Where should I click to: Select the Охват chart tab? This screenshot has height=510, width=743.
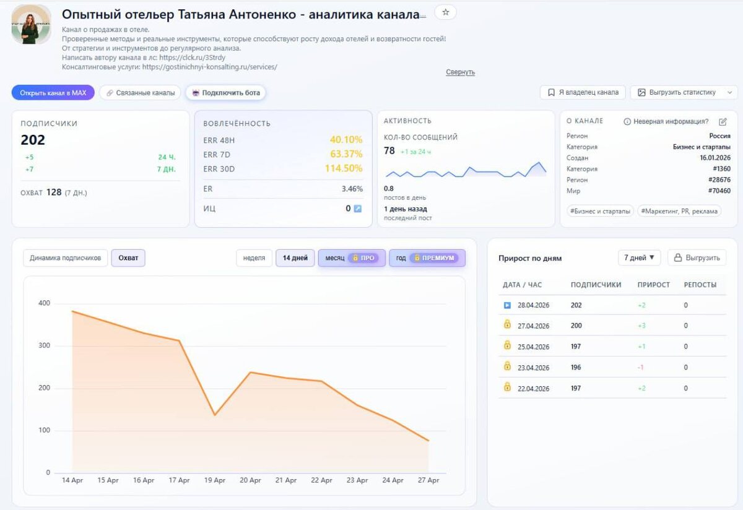pos(128,258)
